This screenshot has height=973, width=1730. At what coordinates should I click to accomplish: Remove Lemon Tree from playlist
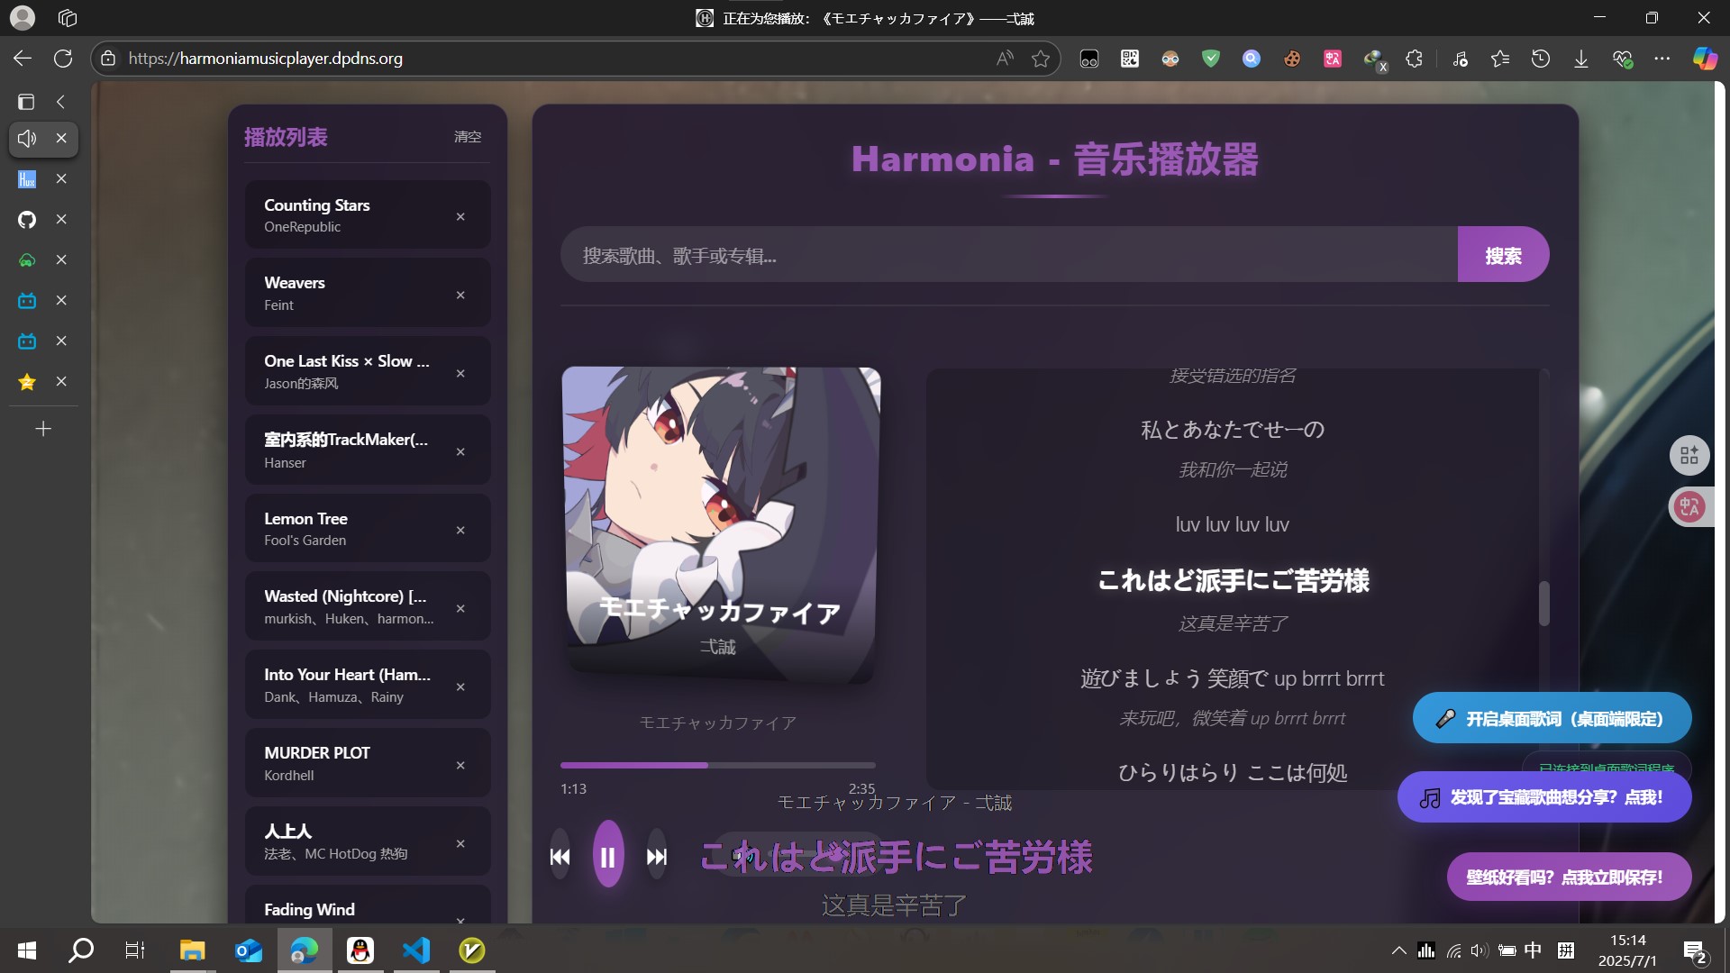click(460, 530)
